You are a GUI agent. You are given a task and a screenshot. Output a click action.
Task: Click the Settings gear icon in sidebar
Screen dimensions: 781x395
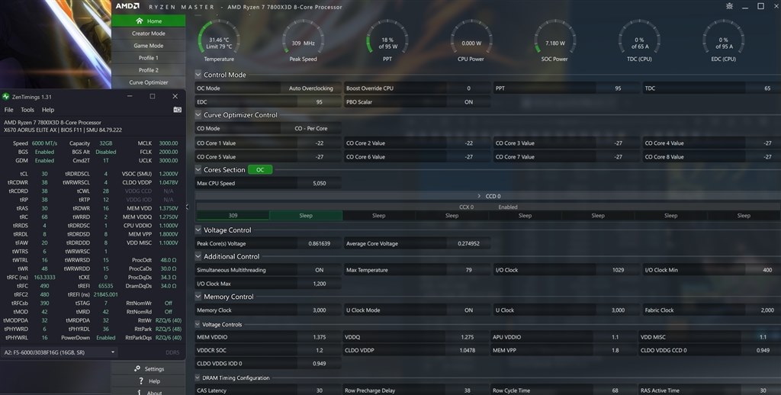click(x=137, y=368)
